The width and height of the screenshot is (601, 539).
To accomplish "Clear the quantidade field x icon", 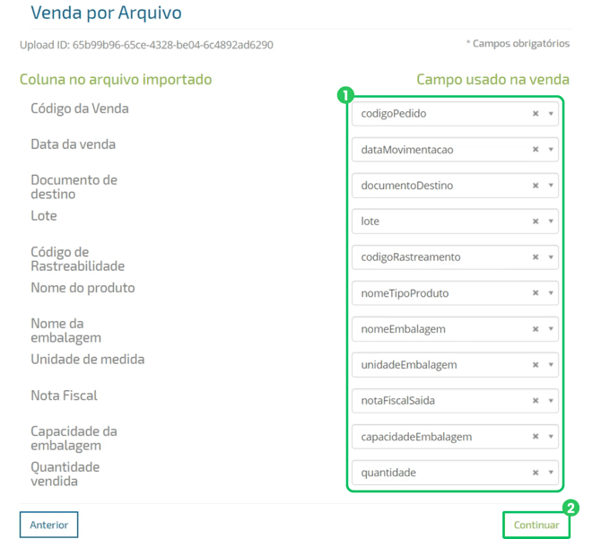I will click(536, 473).
